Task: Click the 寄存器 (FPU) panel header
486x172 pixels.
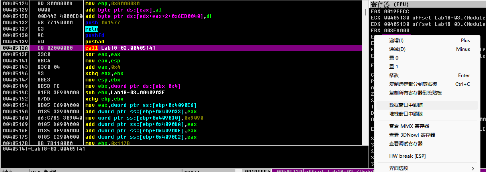Action: [427, 4]
